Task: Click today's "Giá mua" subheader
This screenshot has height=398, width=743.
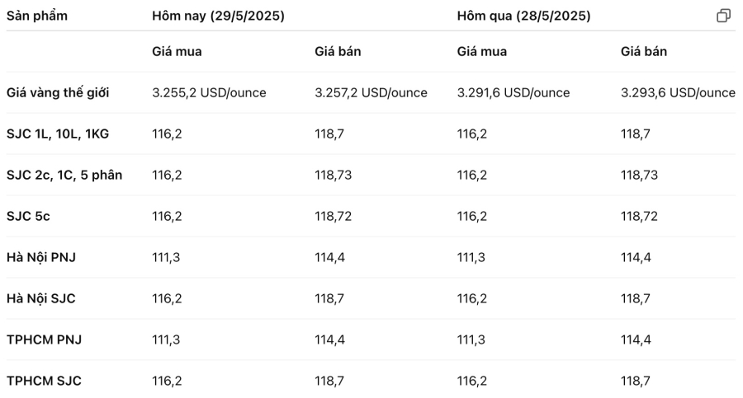Action: coord(177,51)
